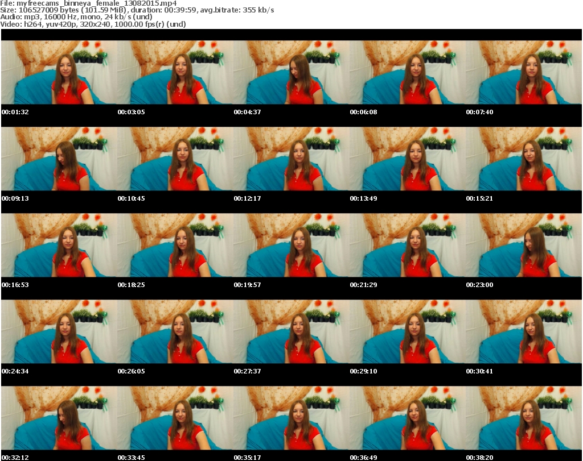Select the 'Video: h264, yuv420p' info line

click(x=93, y=24)
